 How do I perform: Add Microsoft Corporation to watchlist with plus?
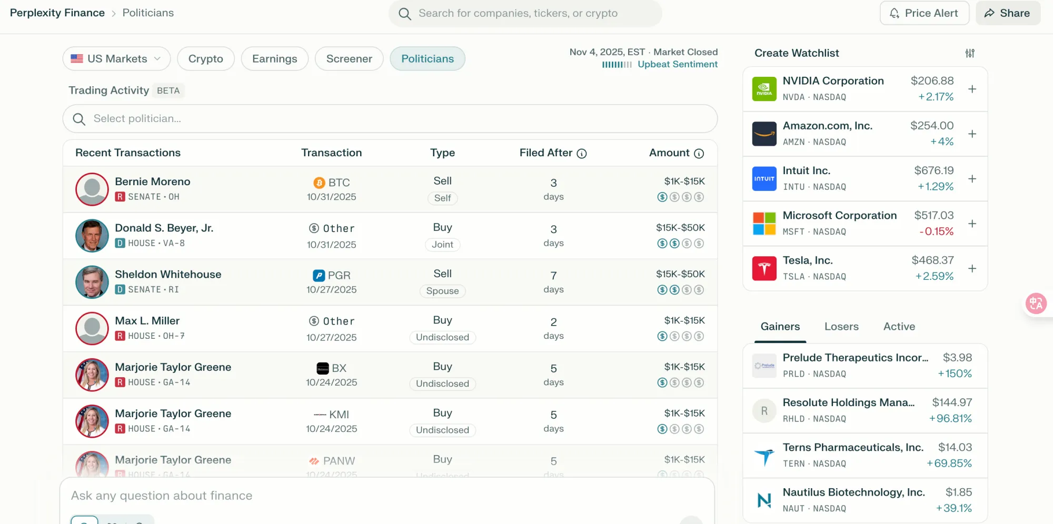pos(972,223)
